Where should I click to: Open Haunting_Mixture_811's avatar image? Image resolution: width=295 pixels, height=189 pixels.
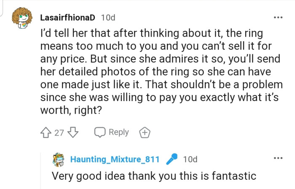point(59,159)
